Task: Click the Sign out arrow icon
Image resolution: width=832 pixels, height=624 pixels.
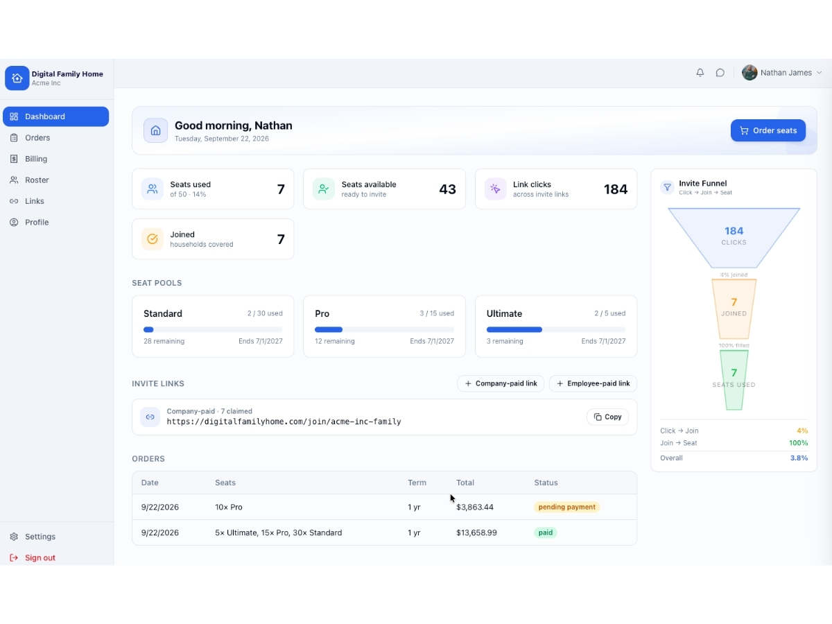Action: (x=14, y=558)
